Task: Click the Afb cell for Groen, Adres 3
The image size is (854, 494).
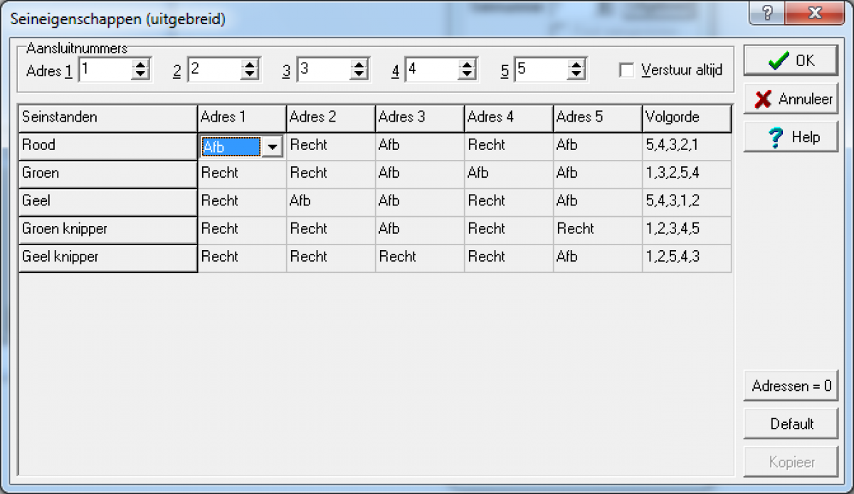Action: point(420,174)
